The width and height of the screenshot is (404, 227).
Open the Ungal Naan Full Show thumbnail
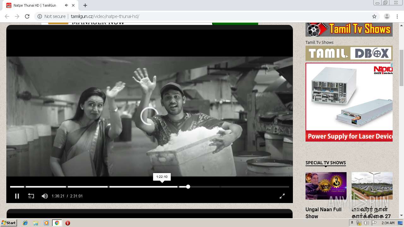[x=326, y=186]
